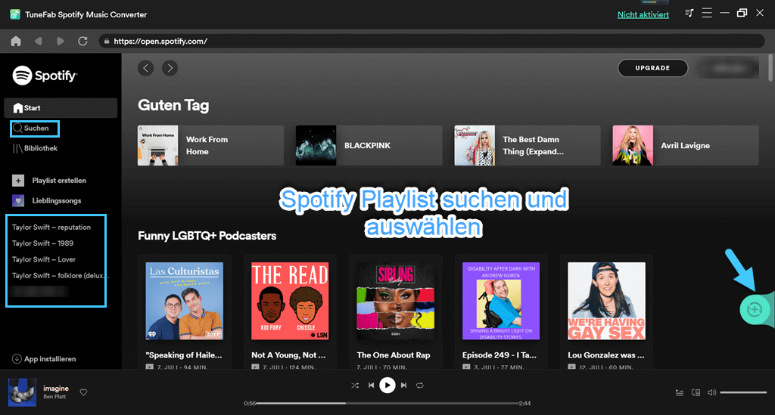Select Start in Spotify sidebar
The width and height of the screenshot is (775, 415).
pyautogui.click(x=61, y=107)
